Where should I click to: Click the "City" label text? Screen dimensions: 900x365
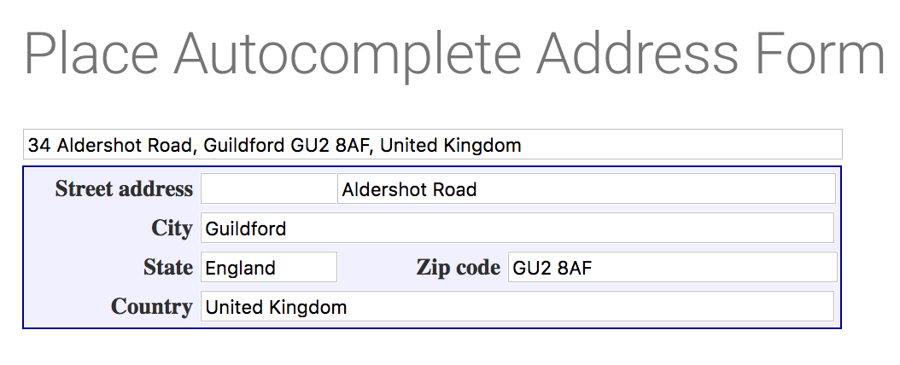(172, 228)
